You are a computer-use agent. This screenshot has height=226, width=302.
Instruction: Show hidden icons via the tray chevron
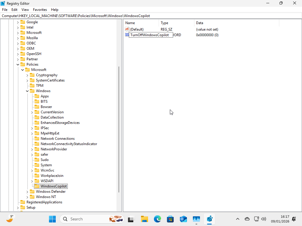coord(238,219)
